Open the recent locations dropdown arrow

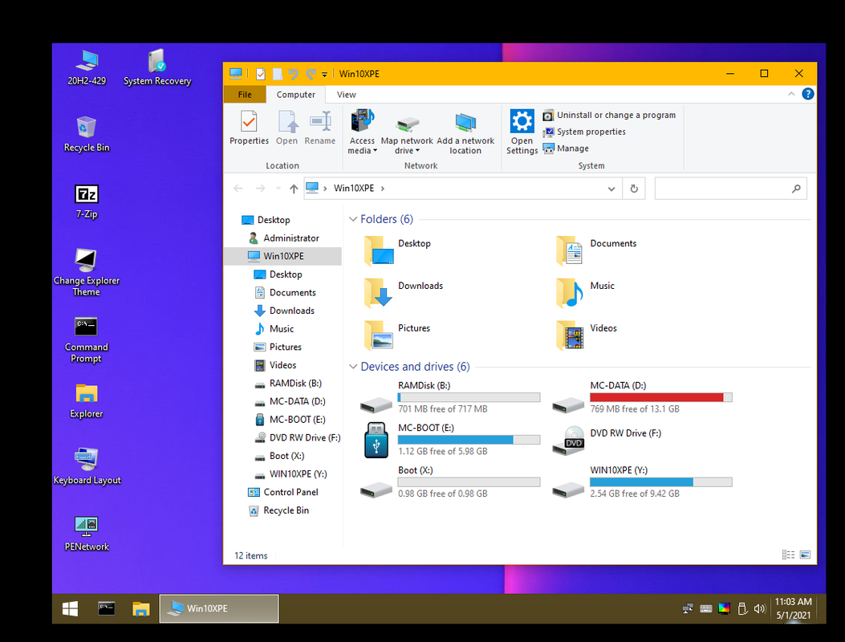point(278,189)
